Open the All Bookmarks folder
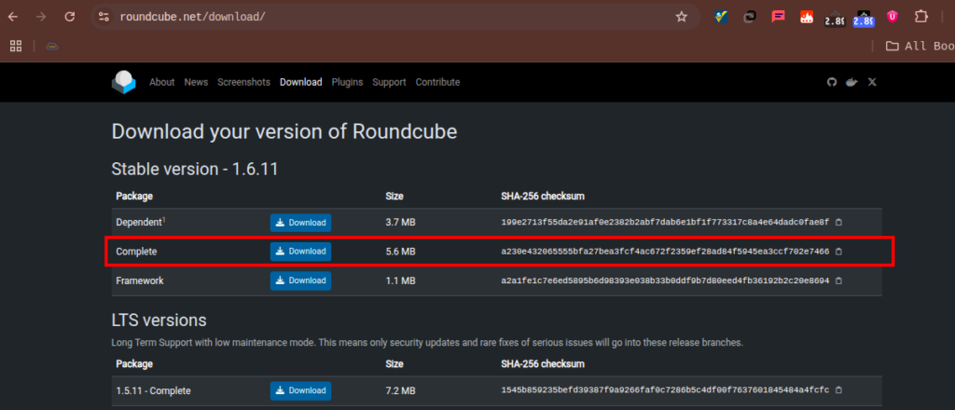 point(920,47)
